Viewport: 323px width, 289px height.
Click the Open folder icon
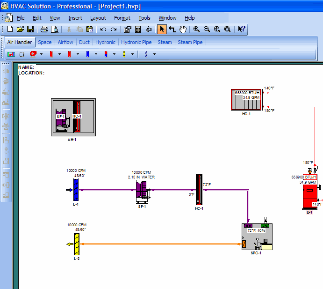pos(20,29)
